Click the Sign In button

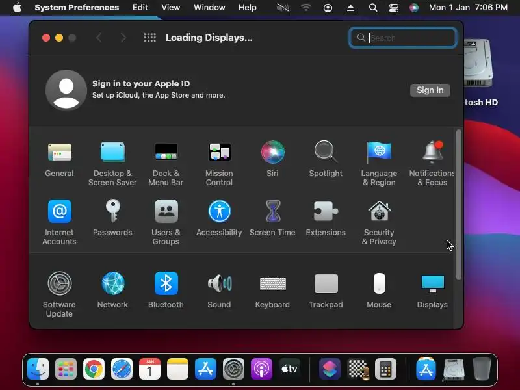(x=430, y=90)
